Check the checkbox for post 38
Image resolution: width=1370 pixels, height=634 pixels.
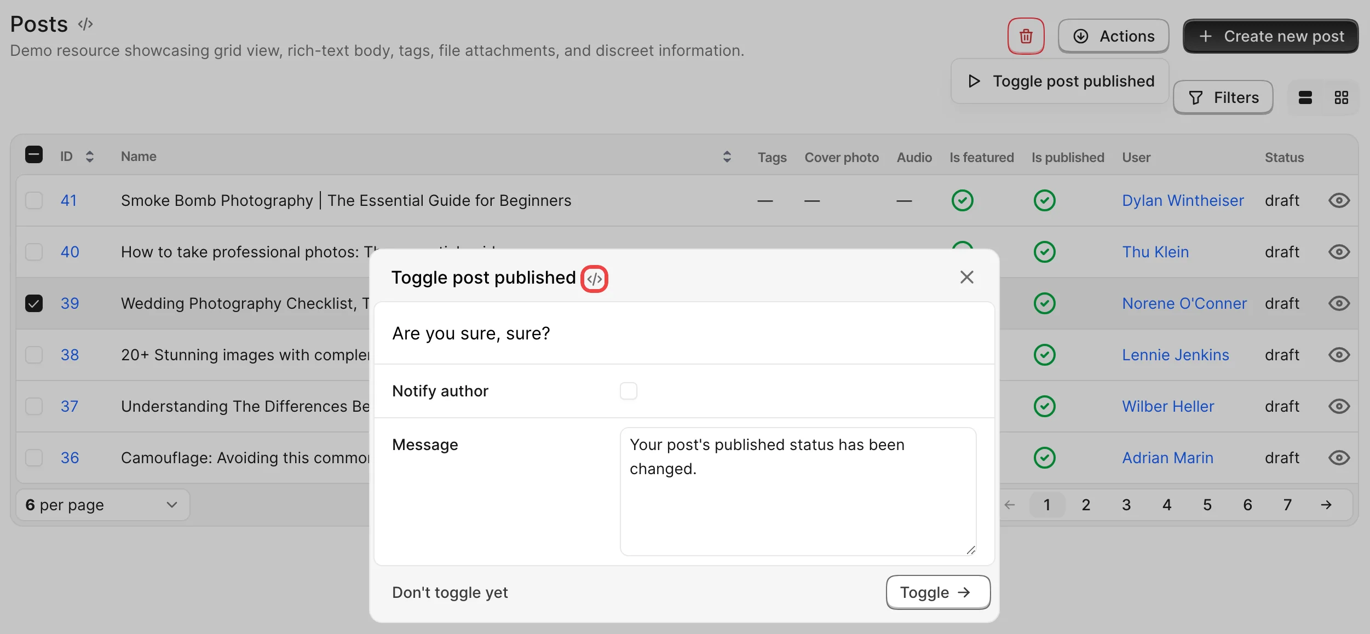[34, 355]
